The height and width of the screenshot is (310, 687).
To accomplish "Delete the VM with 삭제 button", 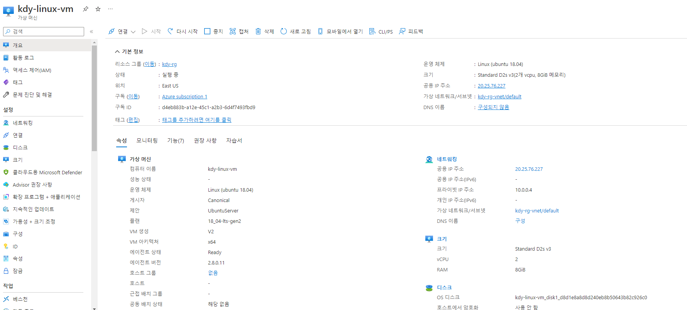I will [265, 32].
